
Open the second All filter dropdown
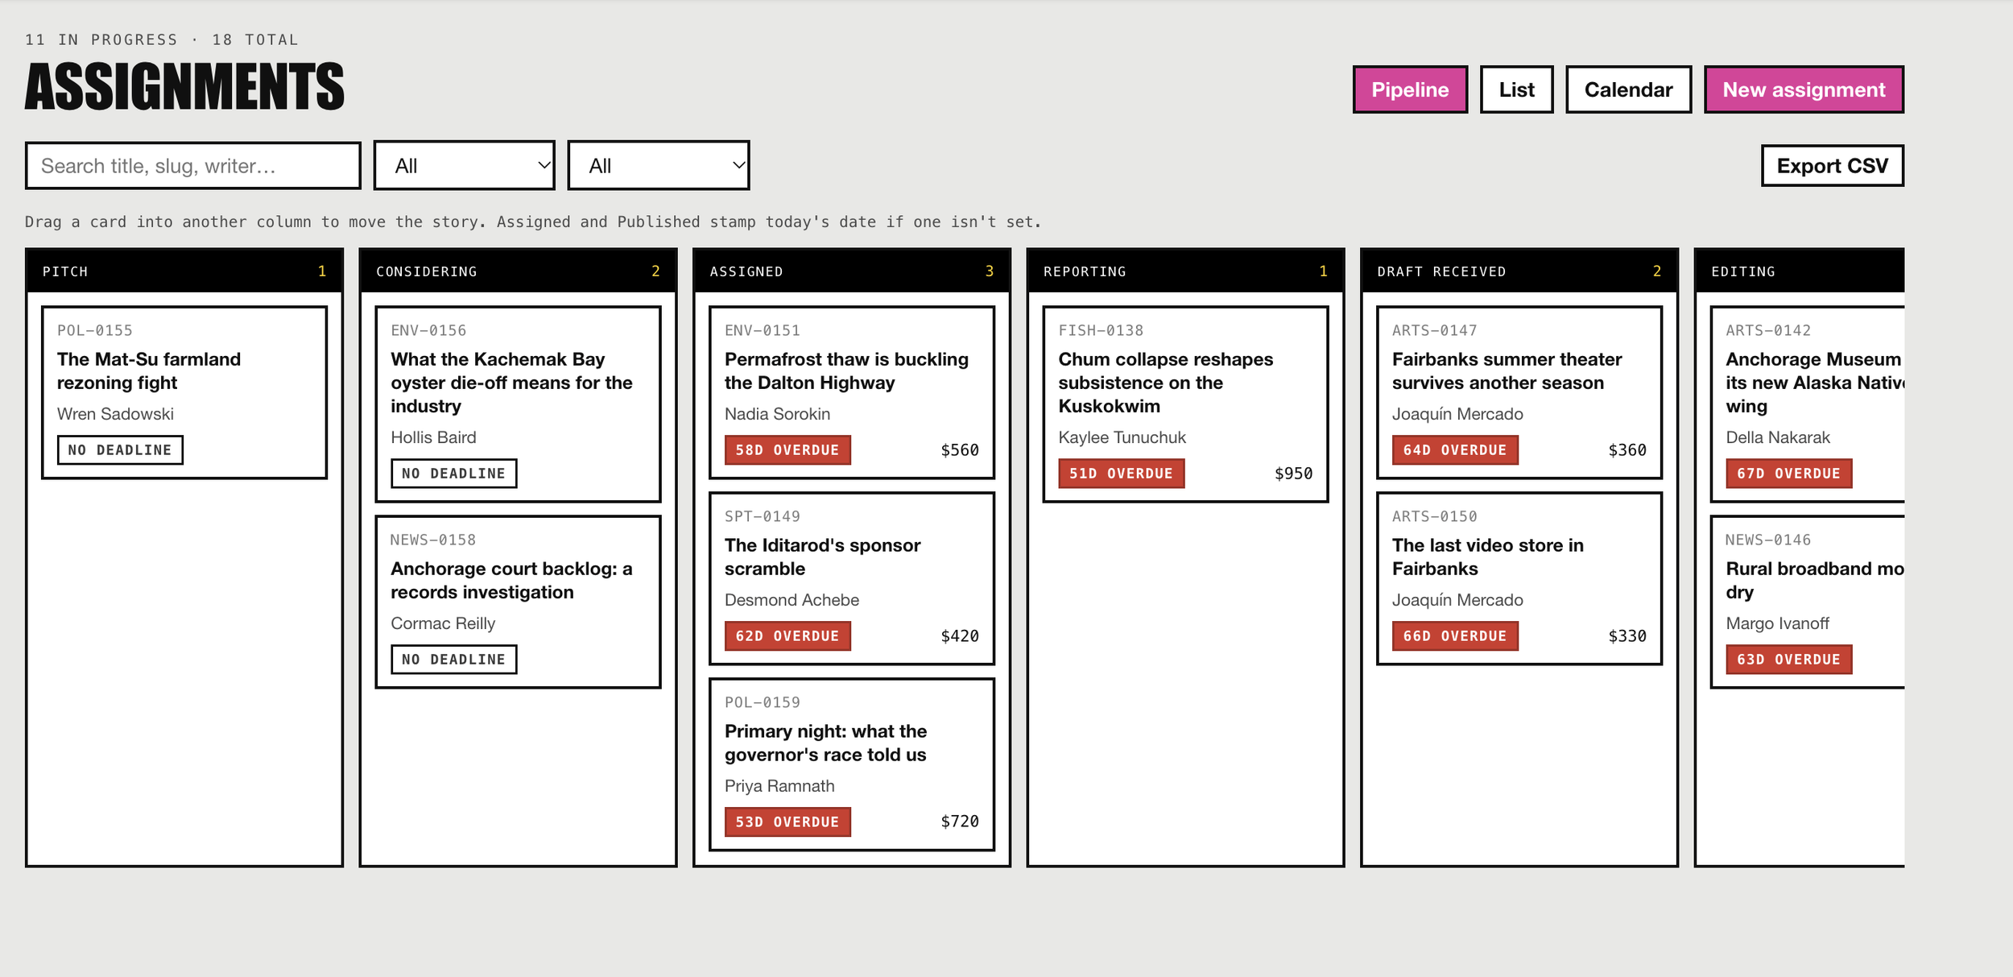coord(659,166)
